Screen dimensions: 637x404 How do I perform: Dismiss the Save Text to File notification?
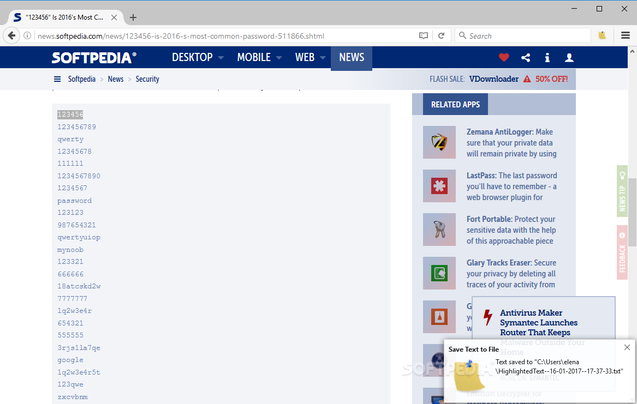627,347
